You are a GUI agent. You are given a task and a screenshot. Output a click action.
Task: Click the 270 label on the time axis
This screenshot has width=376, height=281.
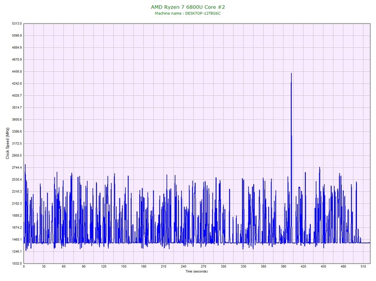203,266
